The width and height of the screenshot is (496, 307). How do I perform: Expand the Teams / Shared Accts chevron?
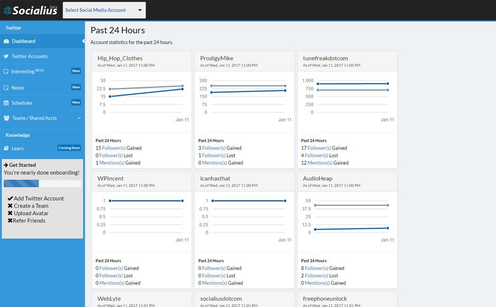tap(79, 118)
